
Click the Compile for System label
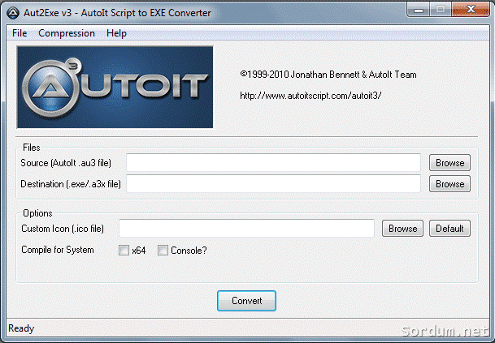(x=58, y=250)
